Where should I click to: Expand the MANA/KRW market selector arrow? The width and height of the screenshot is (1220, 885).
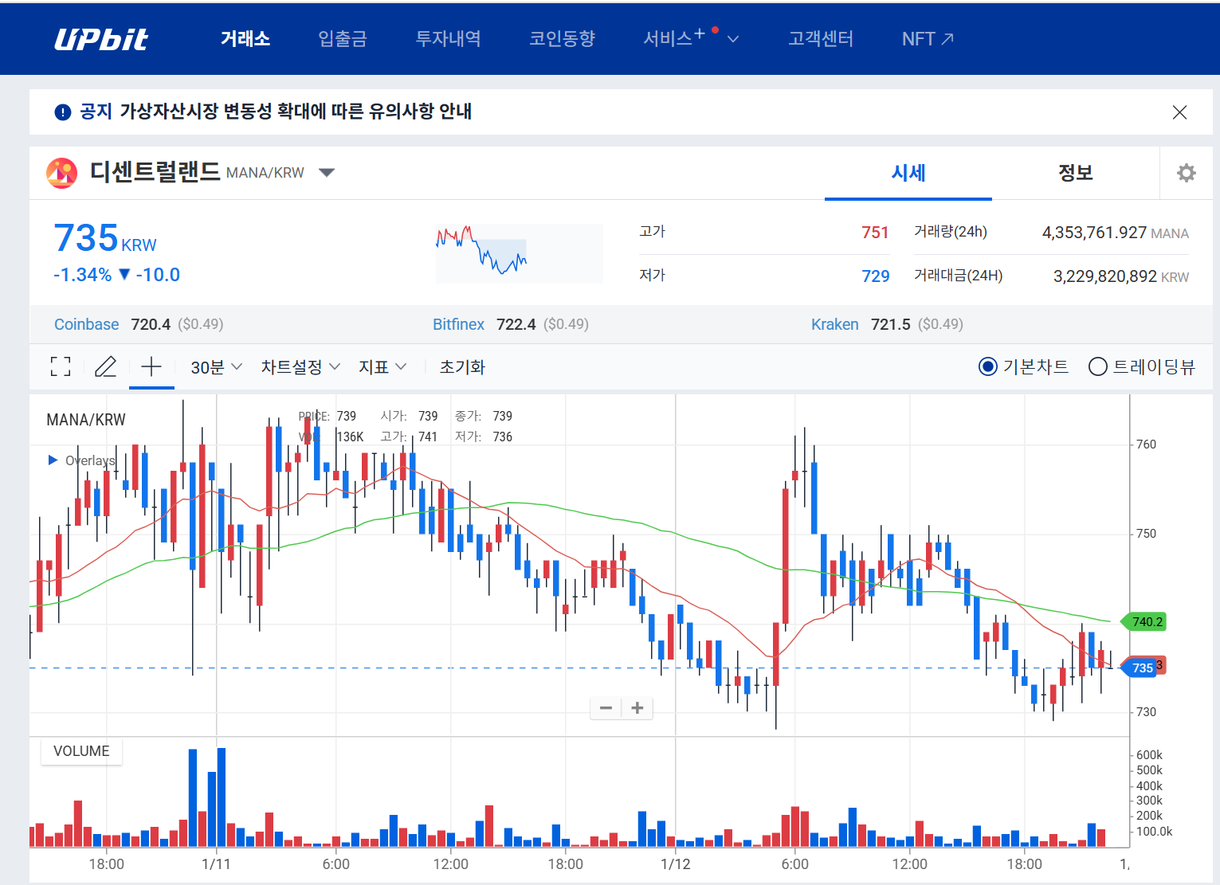[327, 173]
